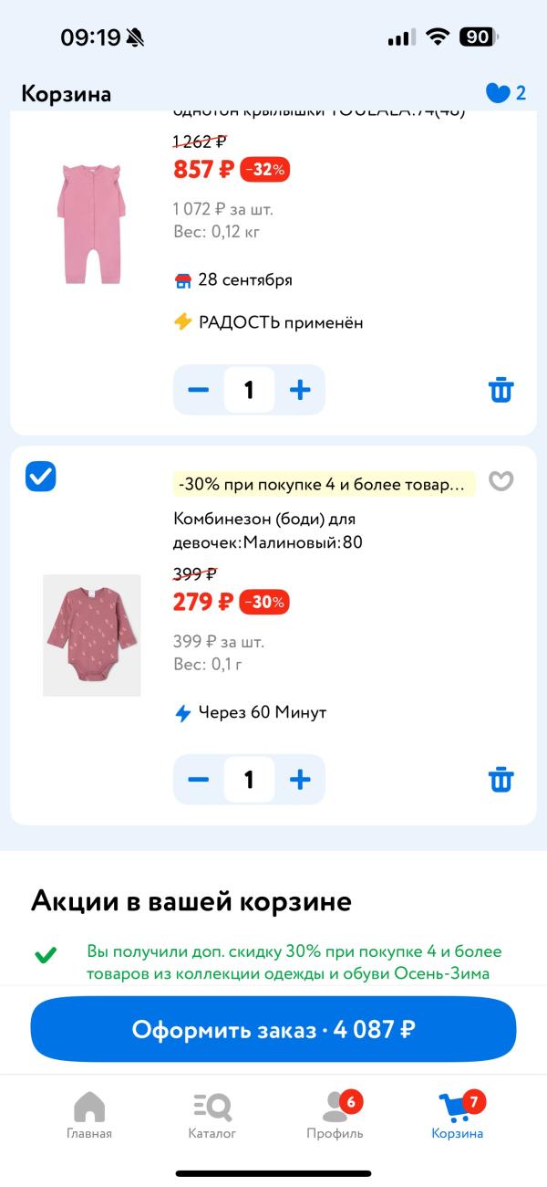Go to the Главная tab
Image resolution: width=547 pixels, height=1187 pixels.
point(89,1116)
